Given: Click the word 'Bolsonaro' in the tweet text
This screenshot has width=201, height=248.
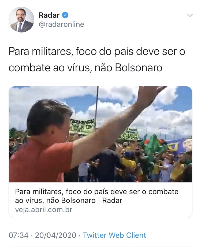Looking at the screenshot, I should (139, 68).
